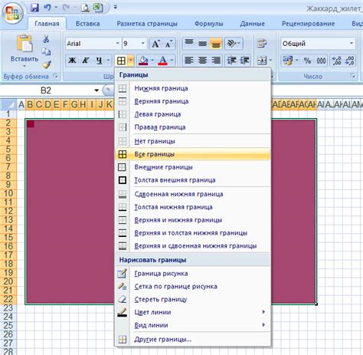Image resolution: width=363 pixels, height=355 pixels.
Task: Choose Нижняя граница option
Action: (x=193, y=88)
